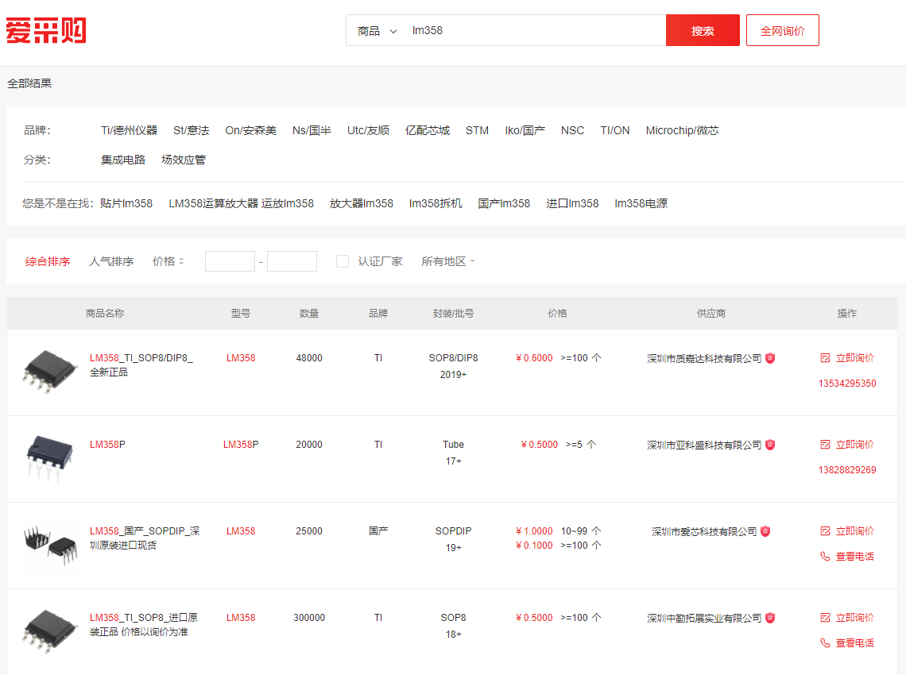Screen dimensions: 906x675
Task: Open supplier 深圳市质嘉达科技有限公司
Action: coord(704,359)
